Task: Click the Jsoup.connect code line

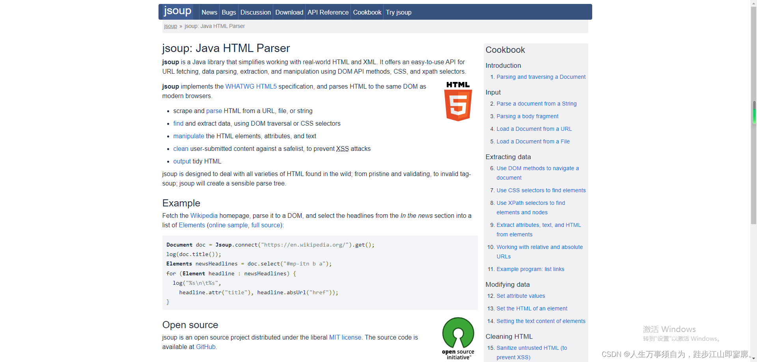Action: [270, 245]
